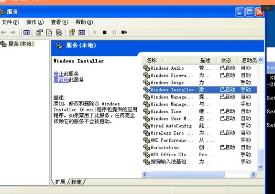Click the 重启动 link to restart service
Screen dimensions: 275x194
point(61,80)
